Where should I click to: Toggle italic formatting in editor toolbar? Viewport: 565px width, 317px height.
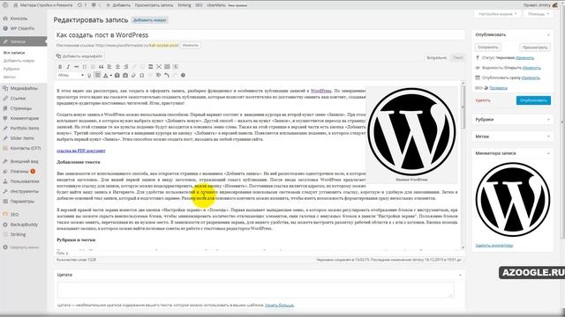click(68, 67)
